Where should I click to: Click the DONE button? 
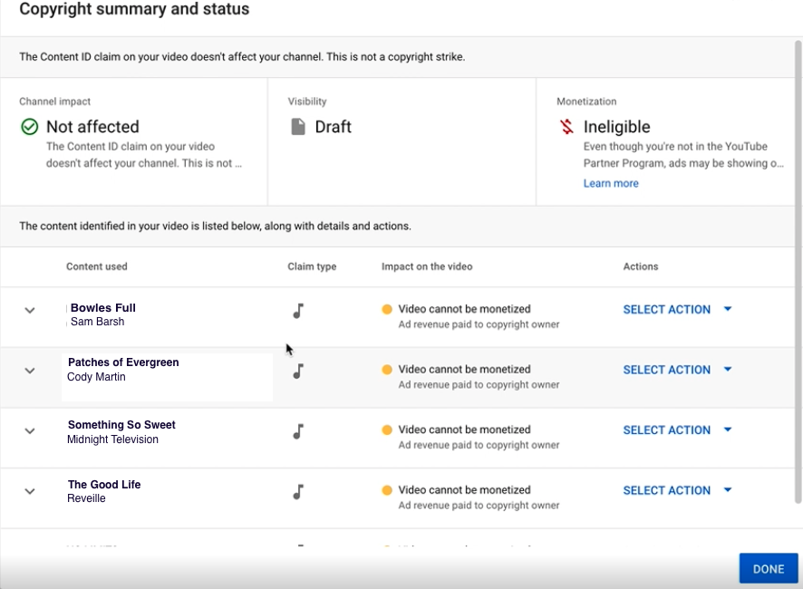768,568
